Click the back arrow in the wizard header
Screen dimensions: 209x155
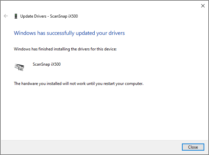click(6, 16)
